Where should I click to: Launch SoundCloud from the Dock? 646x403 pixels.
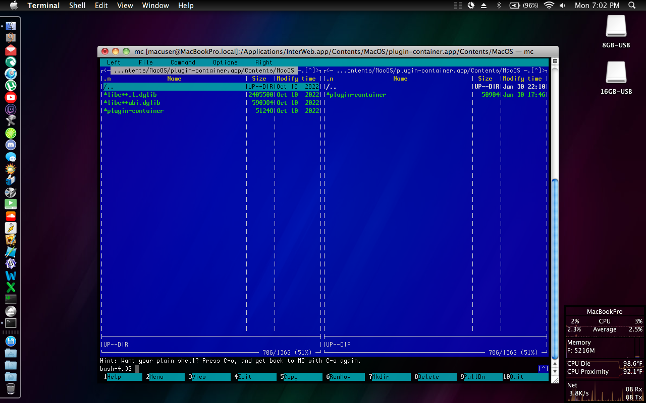[x=11, y=216]
